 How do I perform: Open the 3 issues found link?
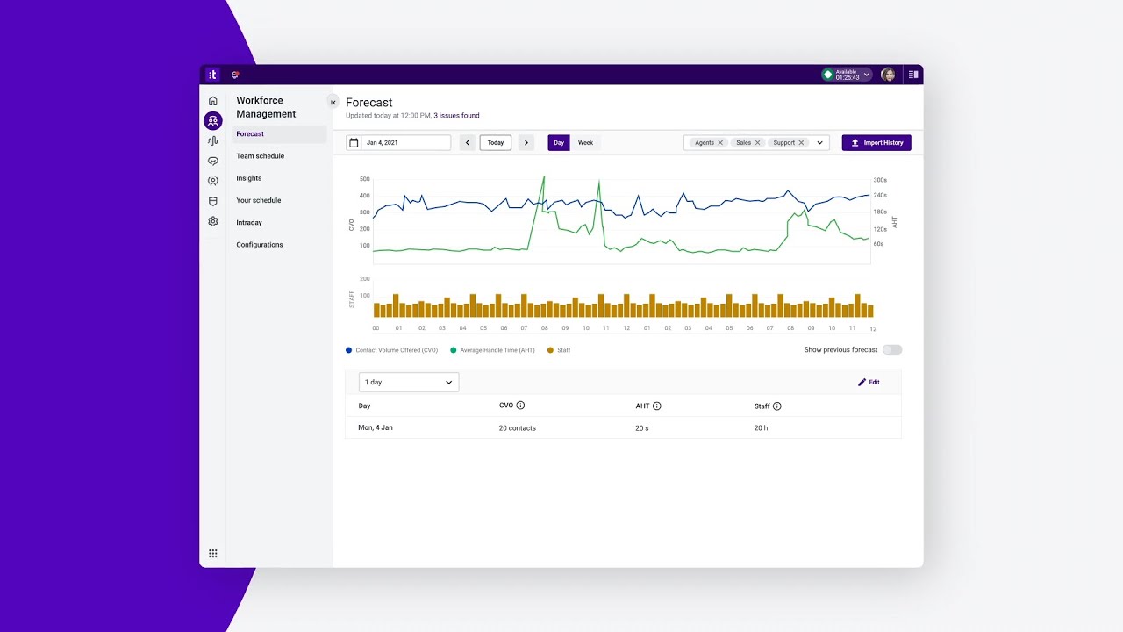pyautogui.click(x=456, y=115)
